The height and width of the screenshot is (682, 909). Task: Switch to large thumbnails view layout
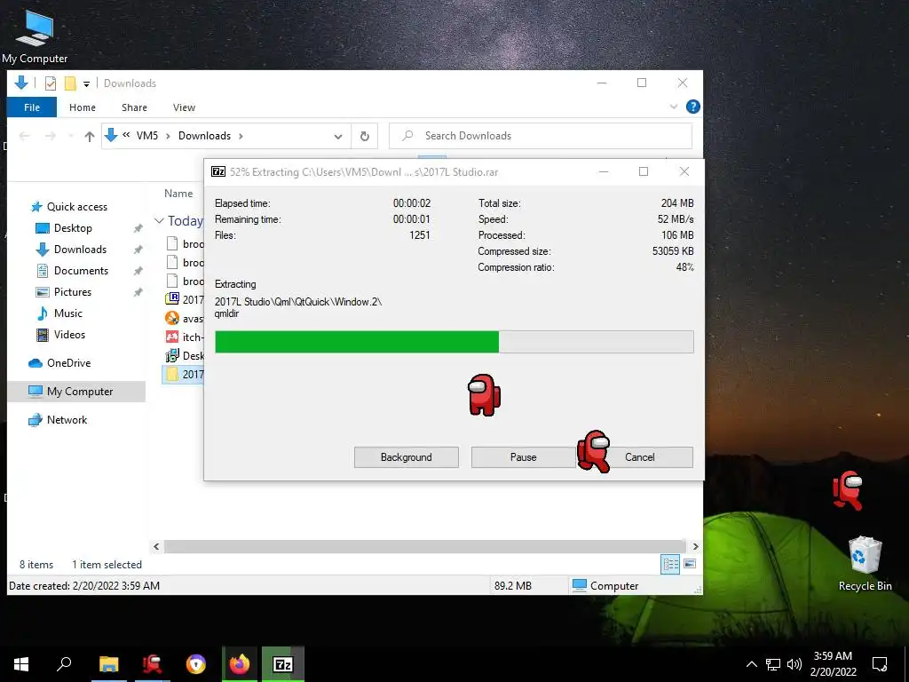point(690,564)
